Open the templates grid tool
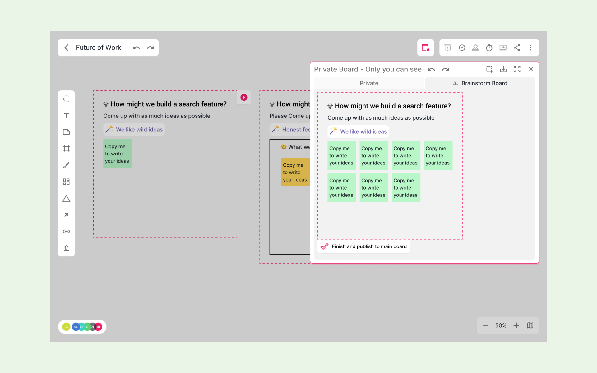The image size is (597, 373). click(x=66, y=182)
